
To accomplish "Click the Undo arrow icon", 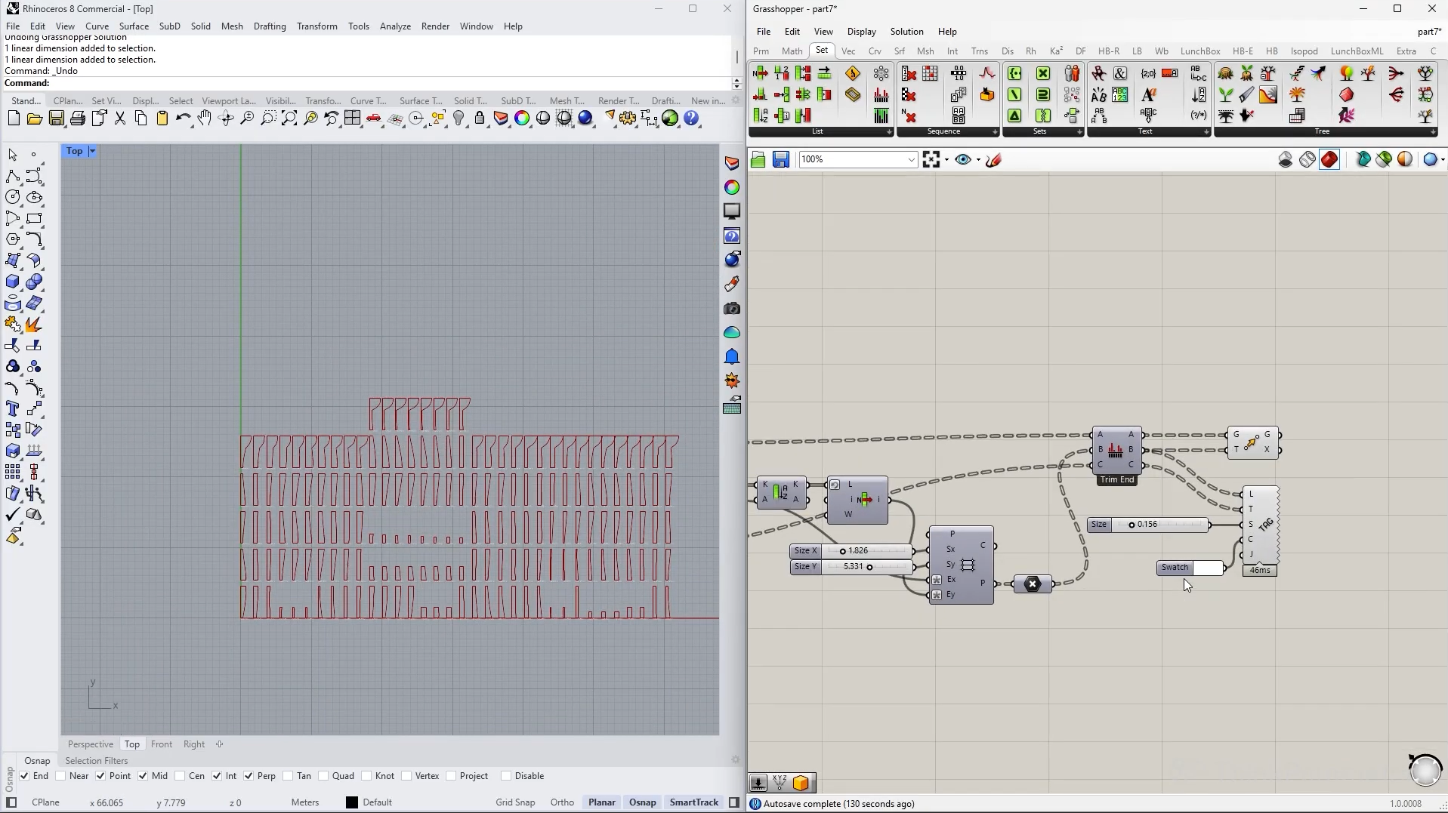I will 183,119.
